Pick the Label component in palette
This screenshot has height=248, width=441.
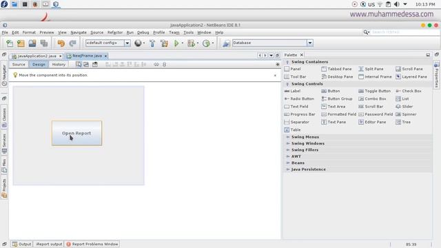[292, 91]
